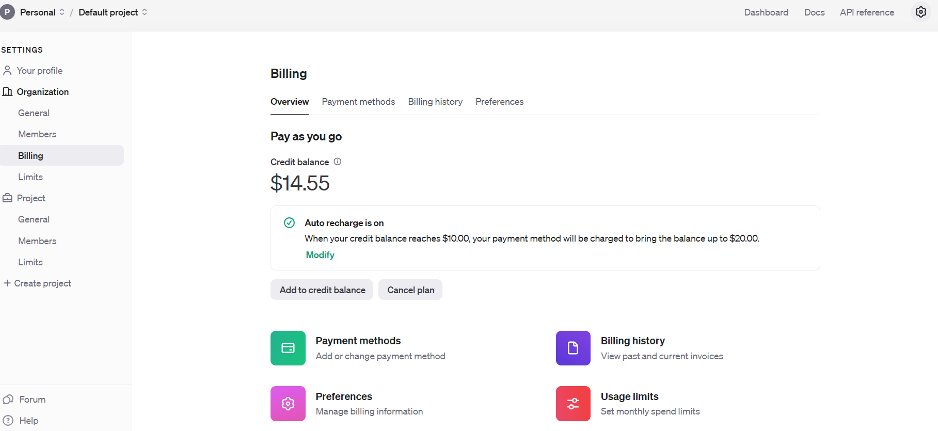Open the red Usage limits sliders icon
Image resolution: width=938 pixels, height=431 pixels.
(573, 404)
